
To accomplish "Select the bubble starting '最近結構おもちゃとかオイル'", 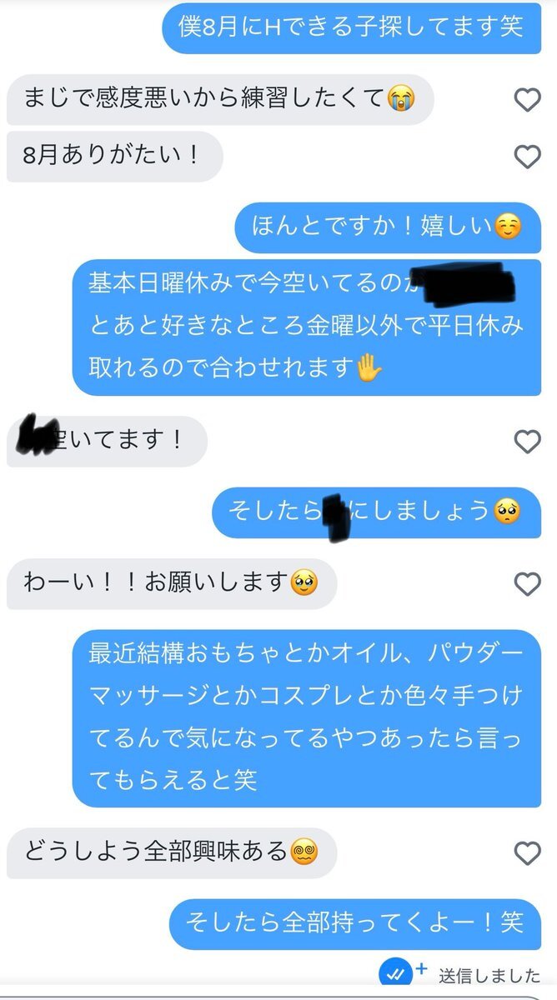I will (x=307, y=718).
